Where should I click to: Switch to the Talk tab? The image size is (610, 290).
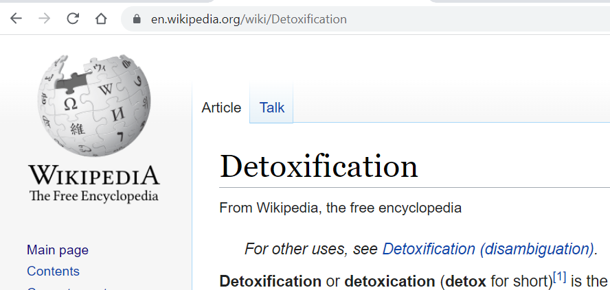click(272, 108)
